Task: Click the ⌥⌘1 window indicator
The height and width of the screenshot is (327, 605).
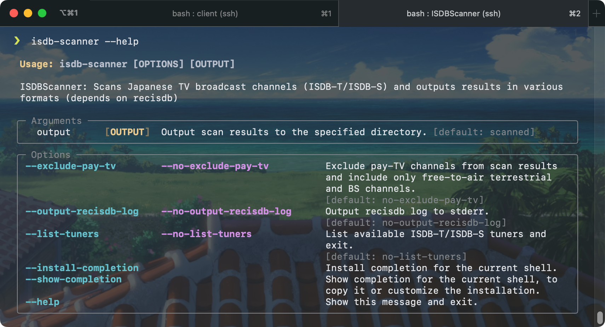Action: pos(69,13)
